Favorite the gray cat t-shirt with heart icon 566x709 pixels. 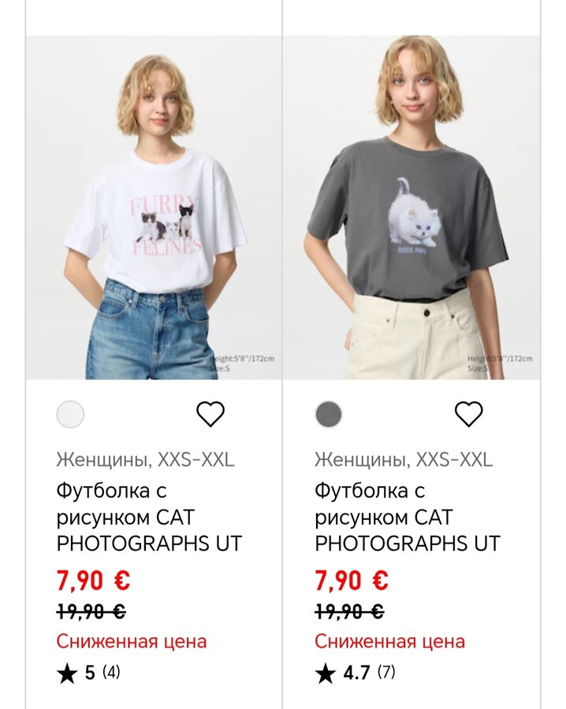click(469, 414)
